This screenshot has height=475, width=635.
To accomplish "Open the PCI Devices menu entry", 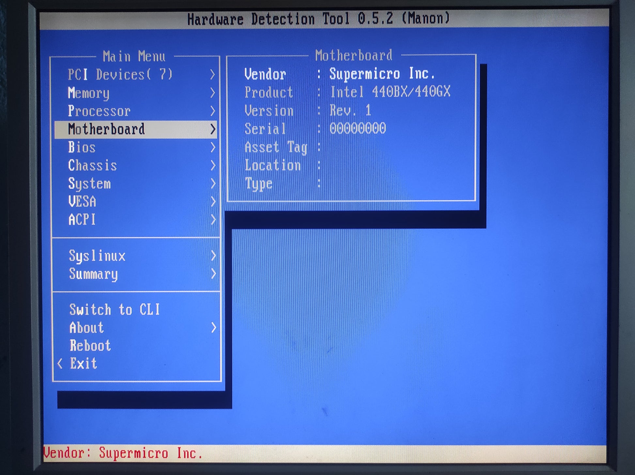I will coord(120,75).
